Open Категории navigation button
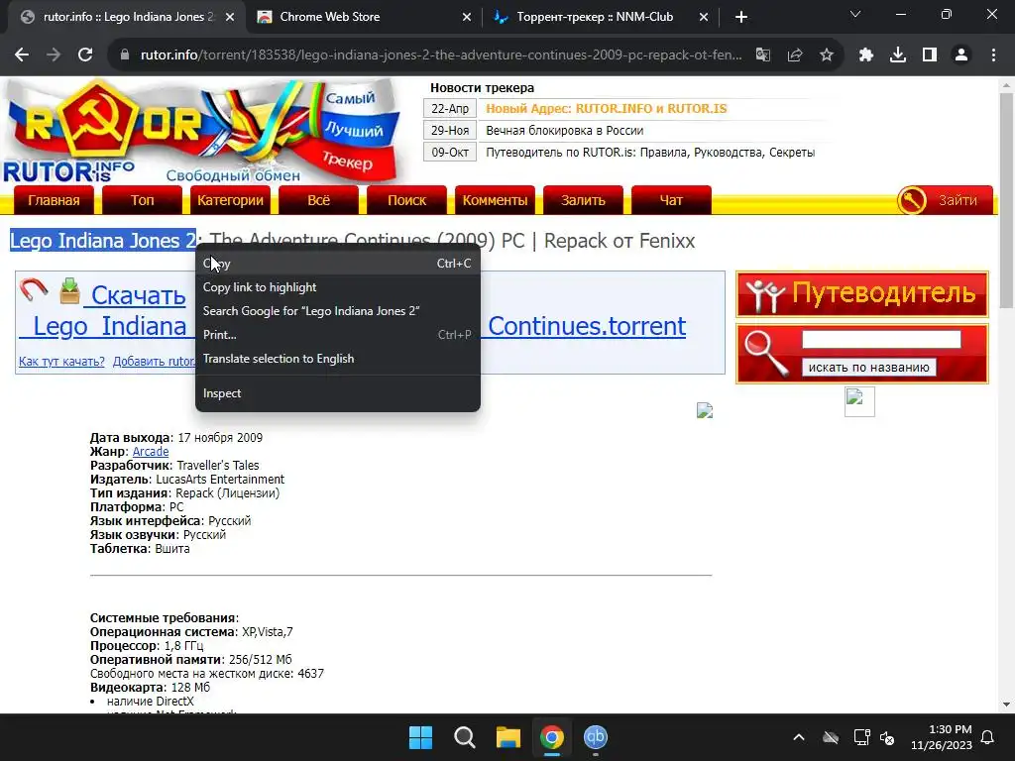This screenshot has width=1015, height=761. pos(230,200)
